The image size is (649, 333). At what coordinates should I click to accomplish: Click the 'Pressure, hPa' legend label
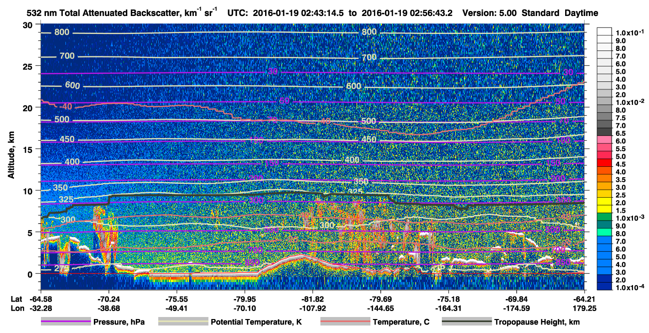[119, 323]
